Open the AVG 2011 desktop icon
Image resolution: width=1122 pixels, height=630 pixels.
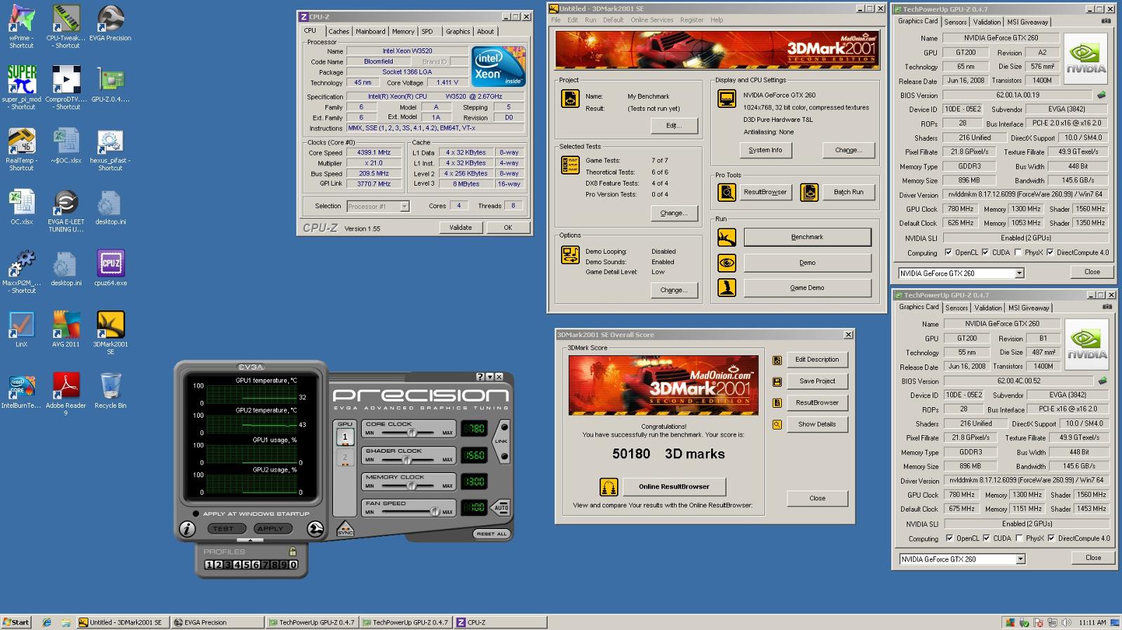point(66,325)
